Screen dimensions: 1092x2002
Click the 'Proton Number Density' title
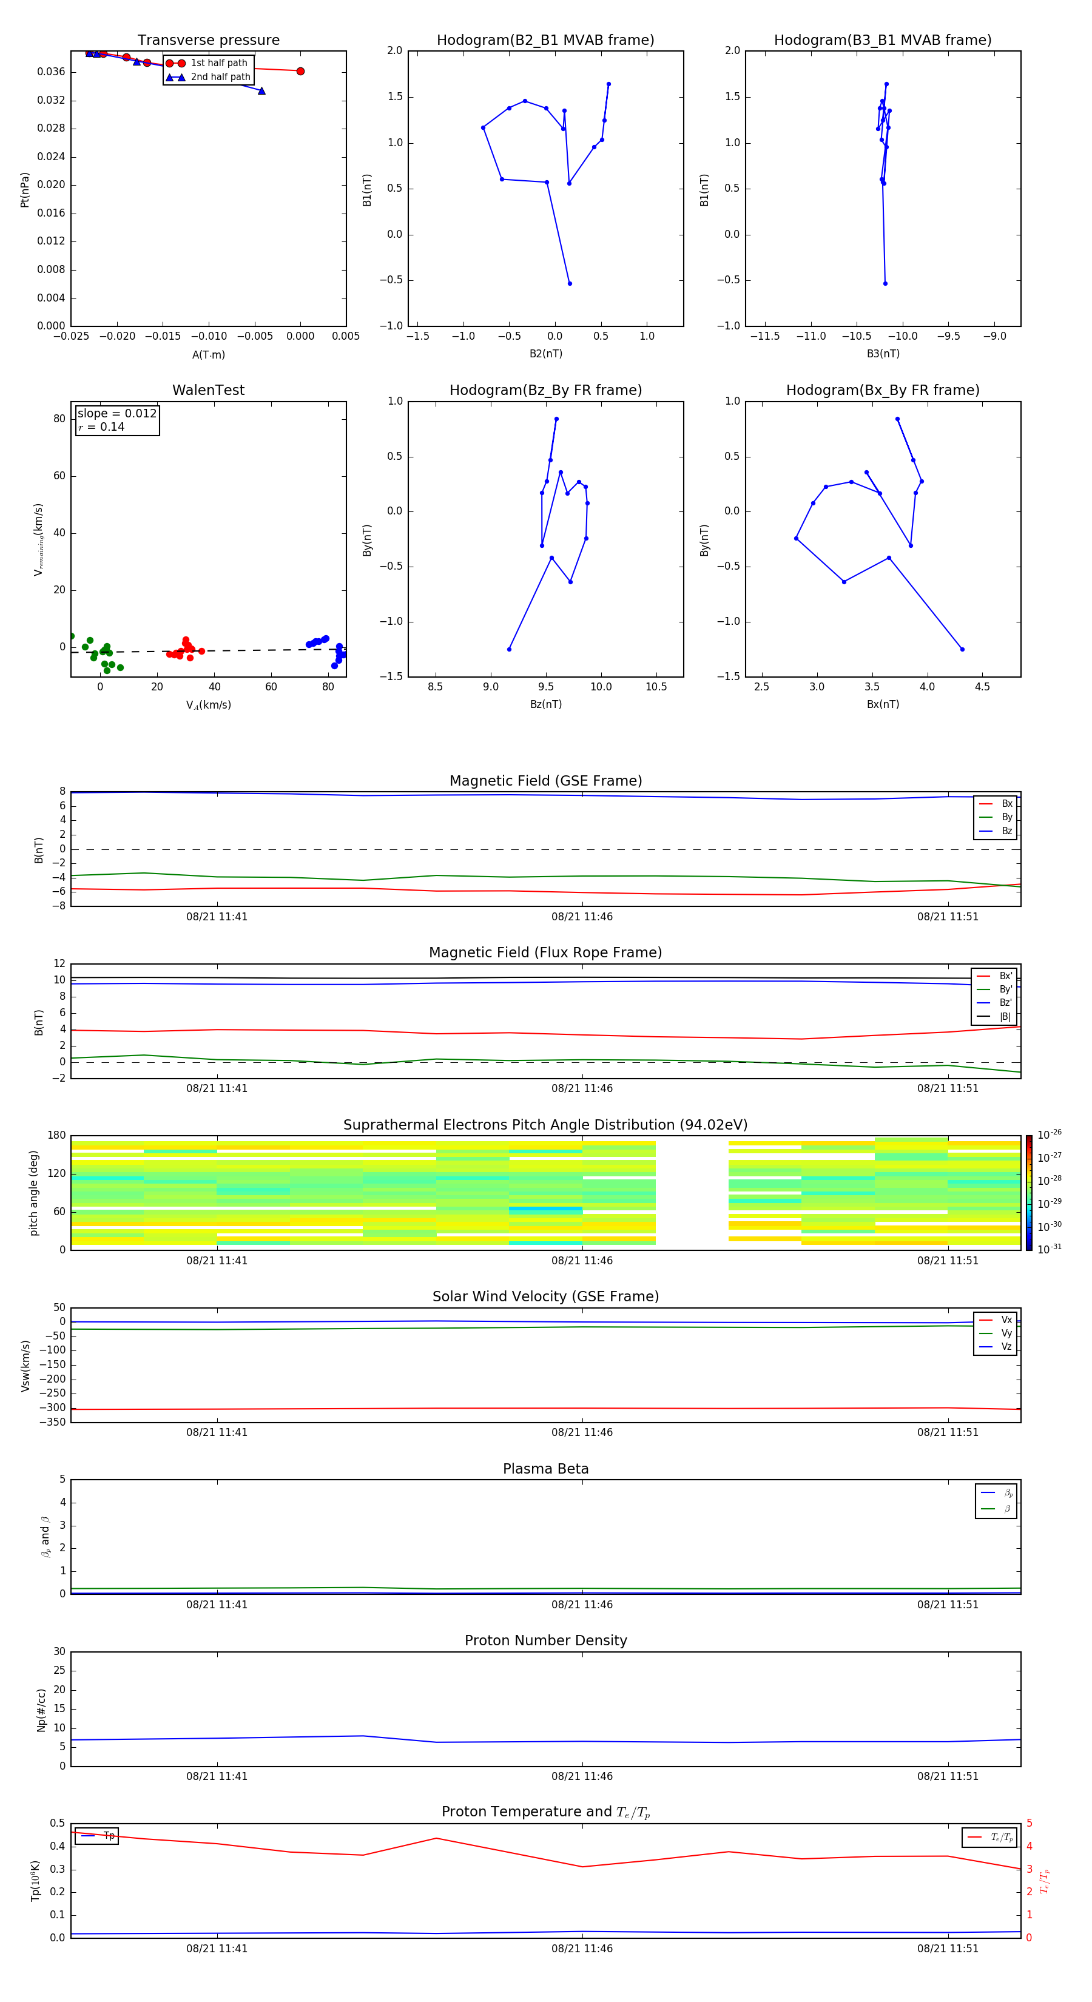(545, 1640)
